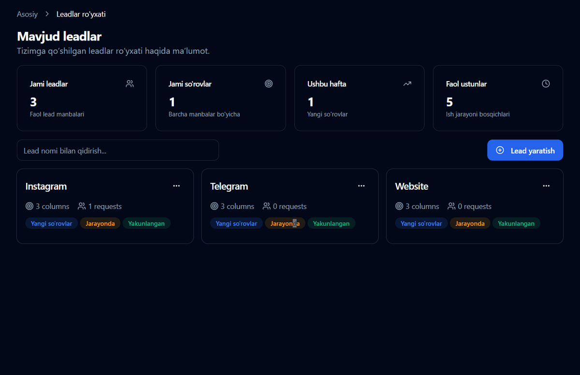Open the Telegram card three-dot menu
This screenshot has height=375, width=580.
[x=361, y=186]
